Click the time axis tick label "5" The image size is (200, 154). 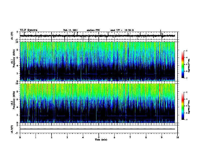tap(99, 137)
